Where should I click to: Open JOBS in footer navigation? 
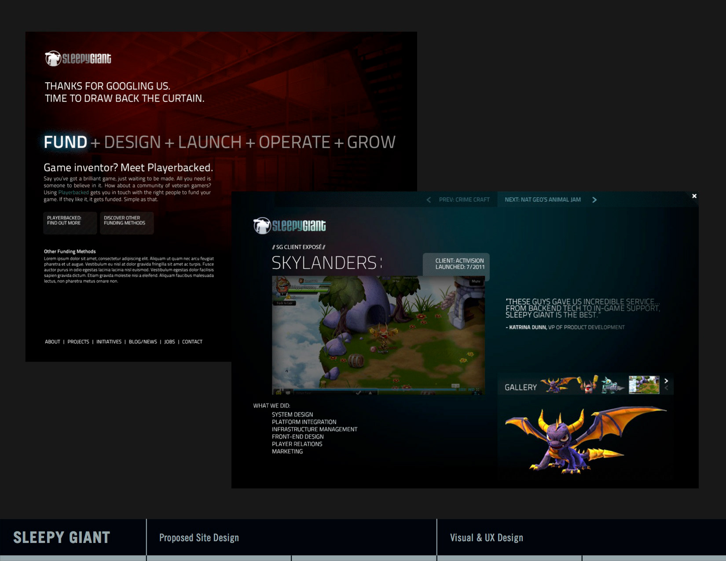[169, 342]
